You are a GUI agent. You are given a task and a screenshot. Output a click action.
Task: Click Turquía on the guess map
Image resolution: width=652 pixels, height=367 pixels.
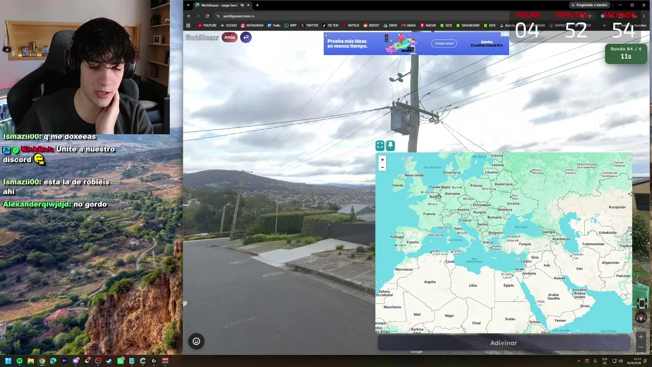[525, 244]
